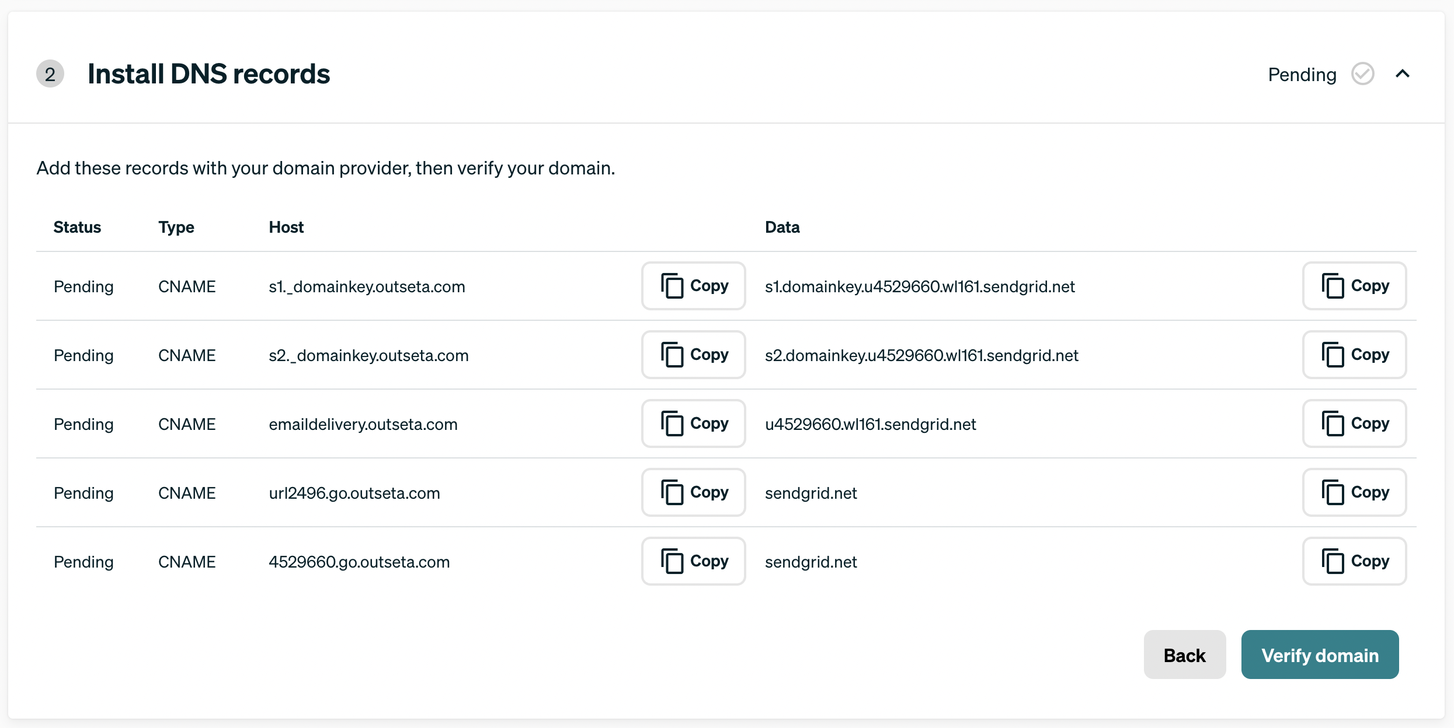Copy sendgrid.net data in the url2496 row
Viewport: 1454px width, 728px height.
point(1354,492)
